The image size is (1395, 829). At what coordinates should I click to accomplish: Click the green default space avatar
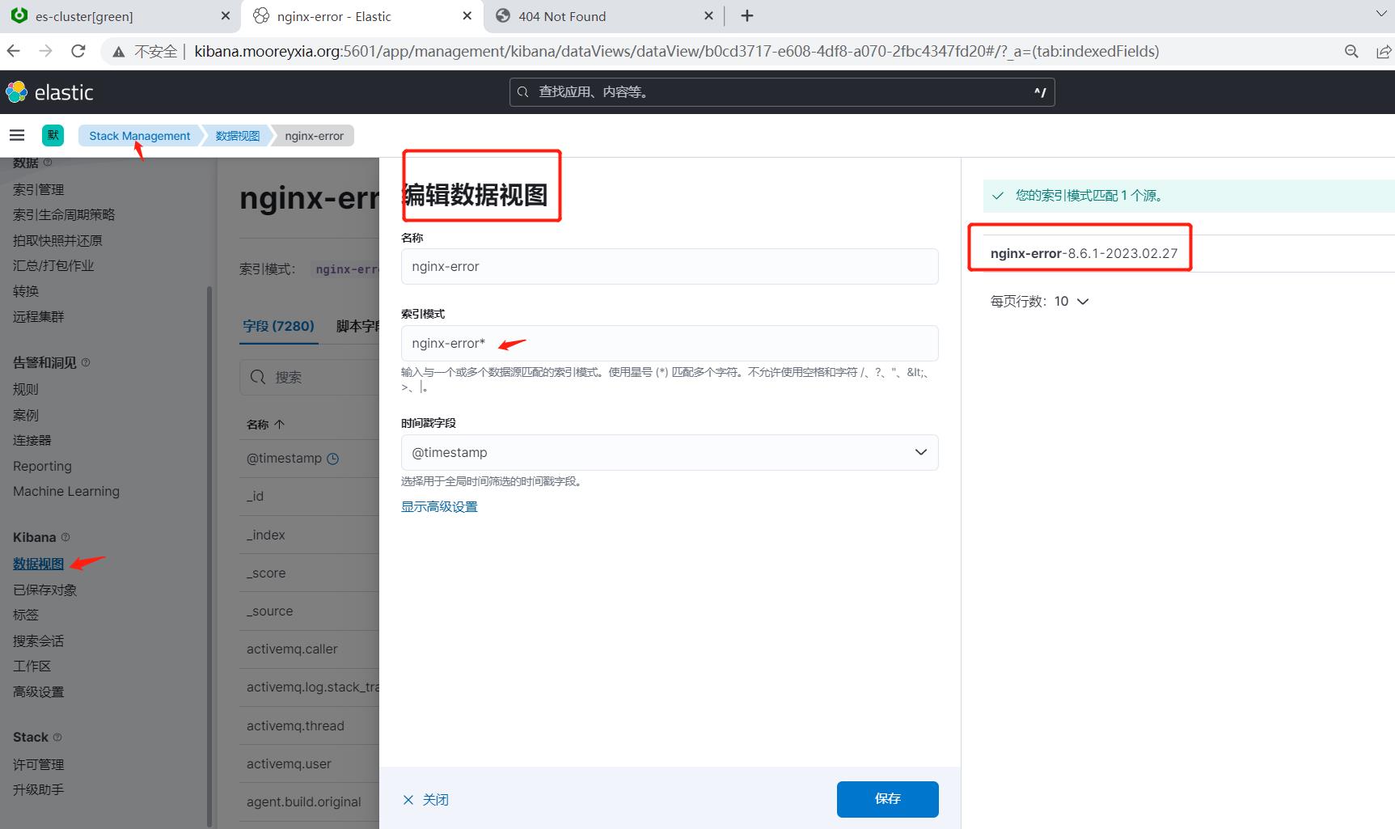53,135
